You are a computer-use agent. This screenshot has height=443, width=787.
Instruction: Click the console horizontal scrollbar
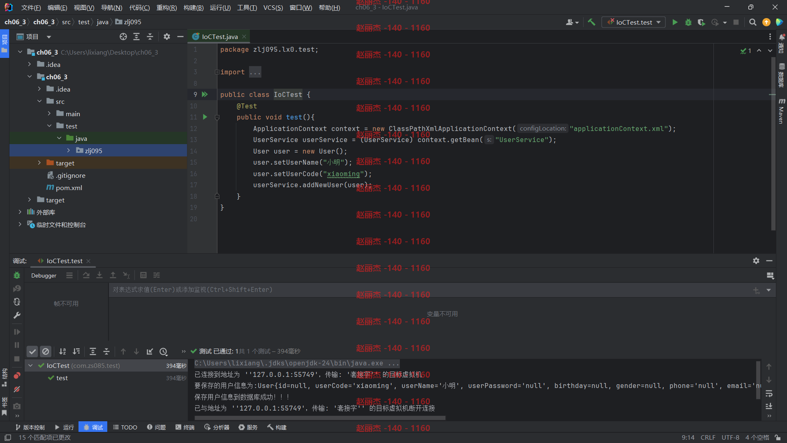[320, 418]
